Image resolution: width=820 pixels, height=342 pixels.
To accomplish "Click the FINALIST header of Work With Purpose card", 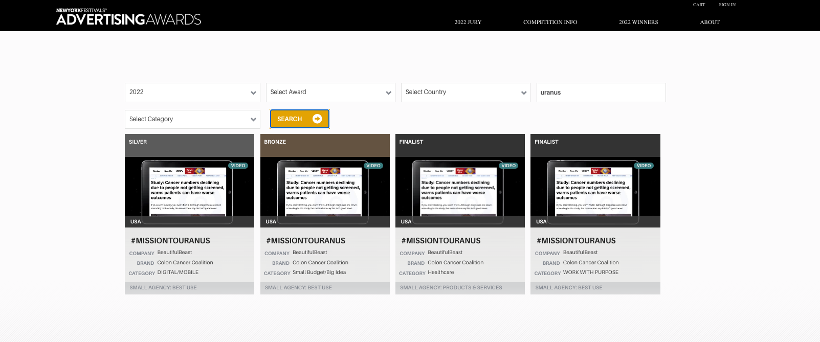I will pyautogui.click(x=595, y=145).
